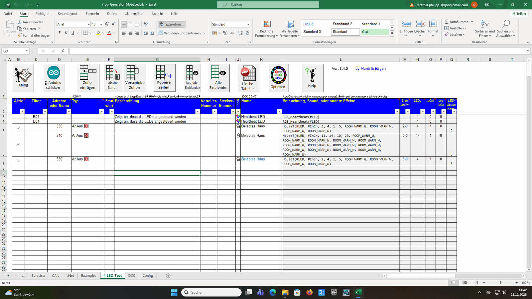The image size is (532, 299).
Task: Toggle the Aktiv checkmark for address 350
Action: point(19,161)
